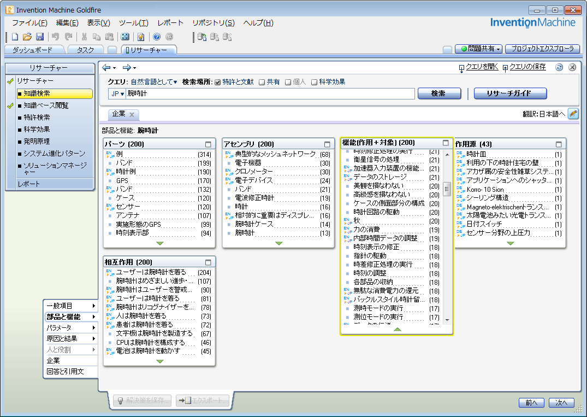
Task: Open the back arrow history dropdown
Action: (x=114, y=68)
